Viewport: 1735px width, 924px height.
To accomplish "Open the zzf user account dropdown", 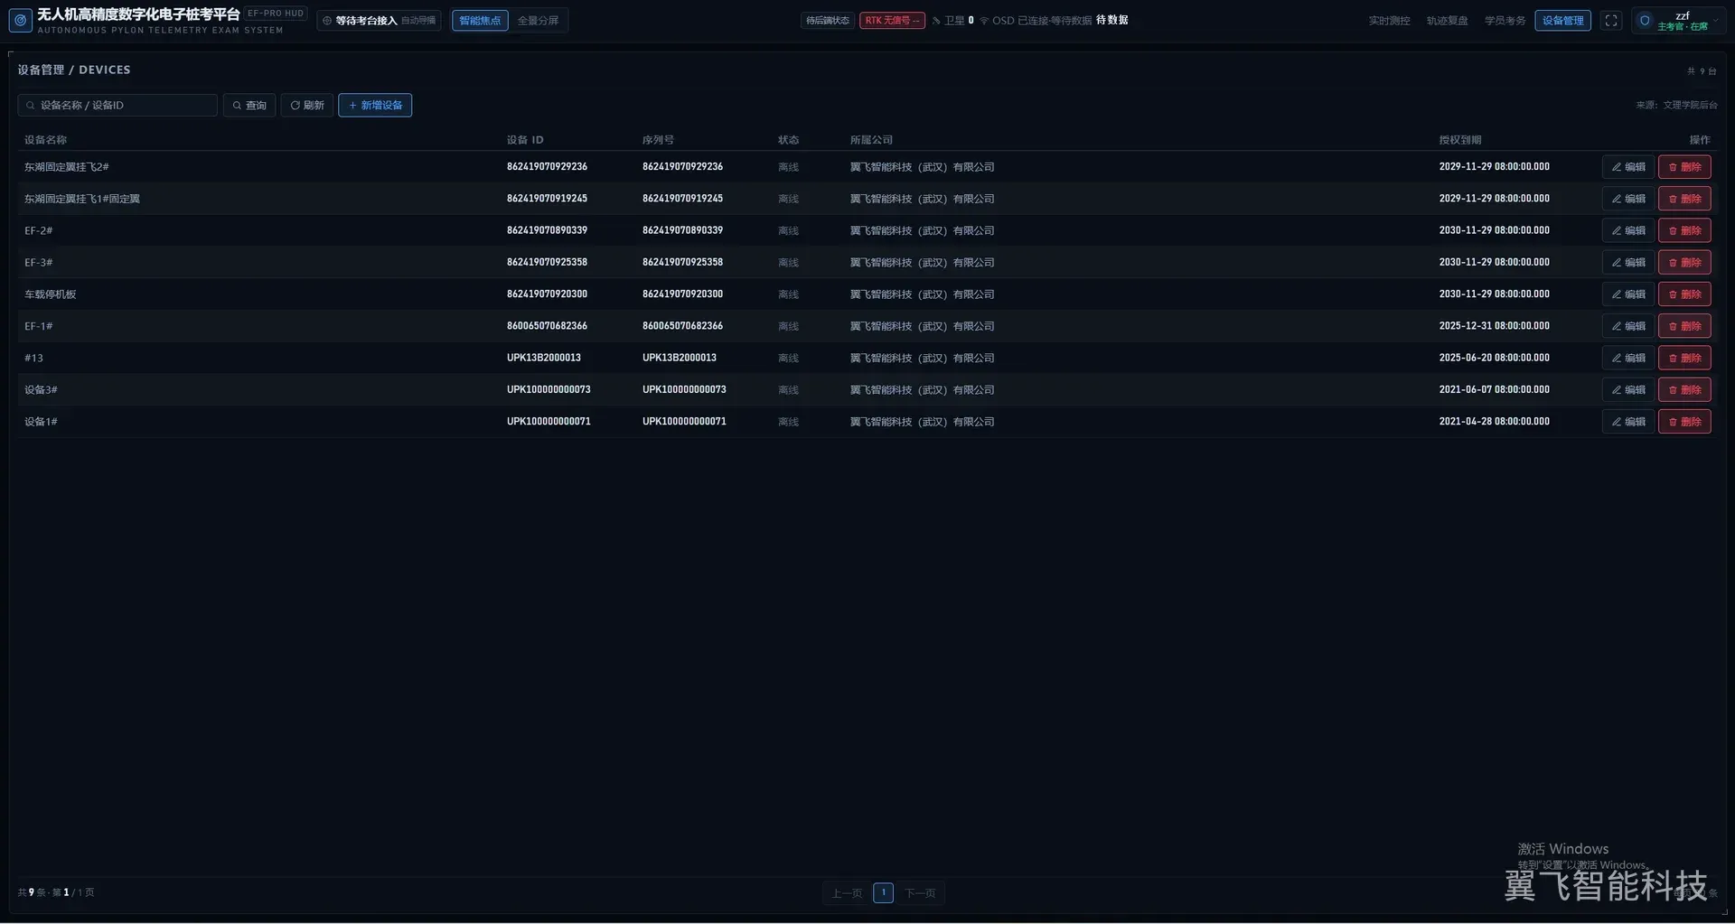I will (x=1678, y=20).
